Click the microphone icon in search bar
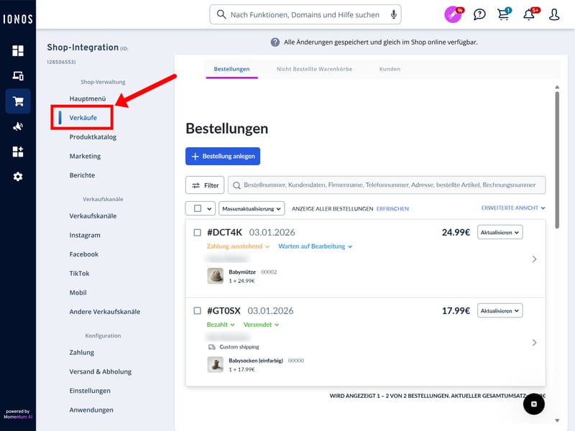The width and height of the screenshot is (575, 431). (x=393, y=14)
